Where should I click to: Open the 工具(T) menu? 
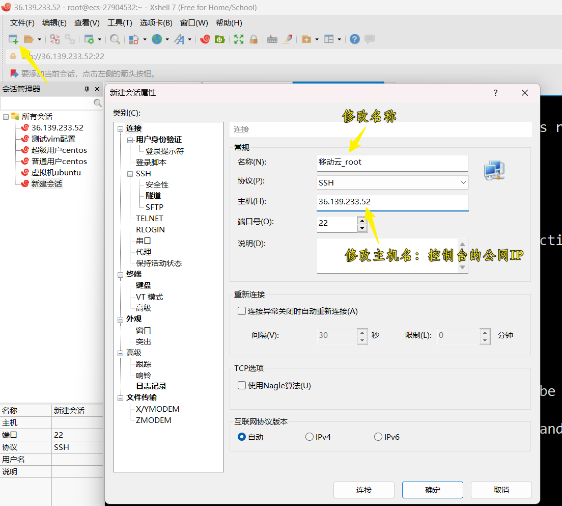click(120, 23)
